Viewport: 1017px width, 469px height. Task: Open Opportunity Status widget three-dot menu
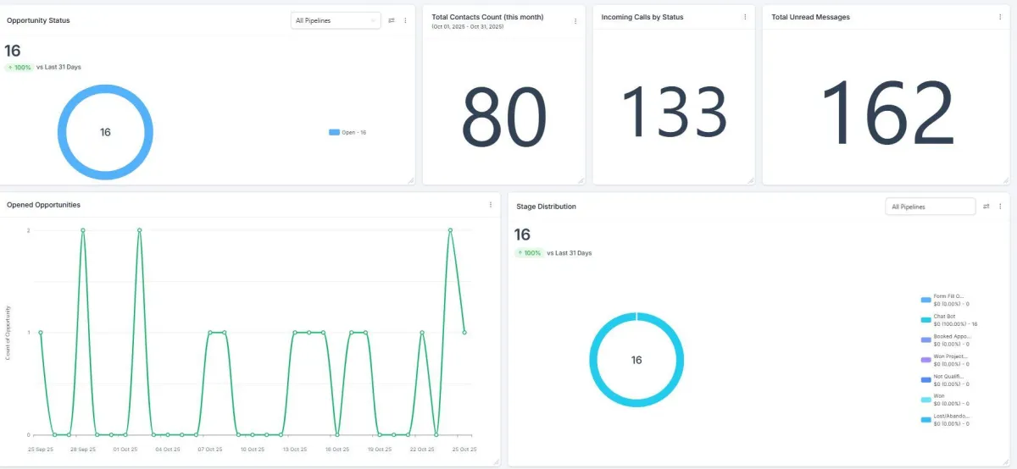(405, 20)
